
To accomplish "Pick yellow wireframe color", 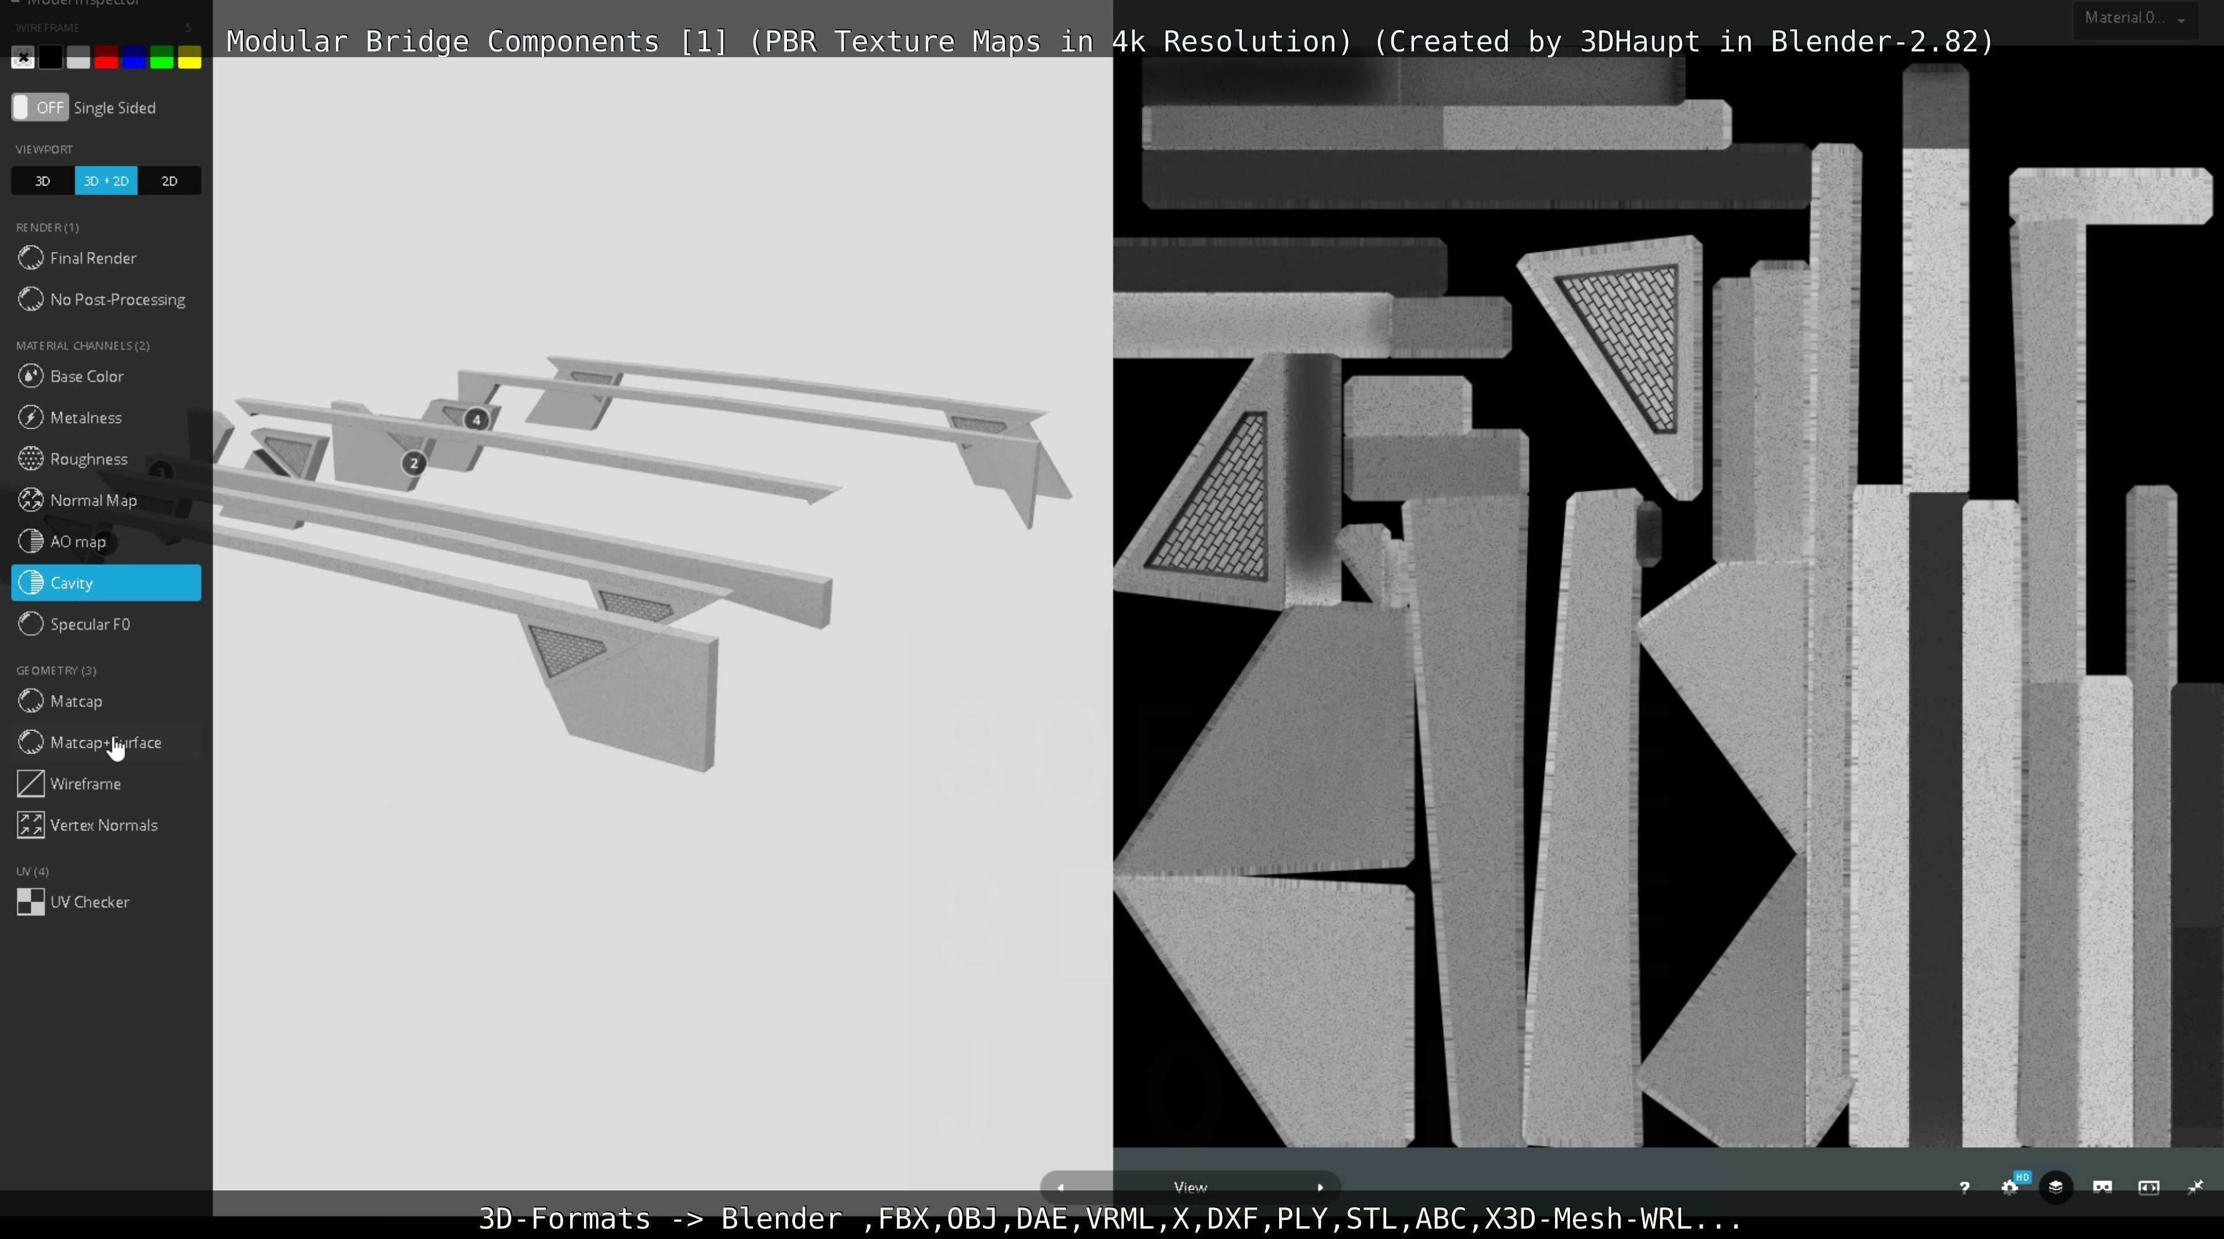I will [189, 58].
